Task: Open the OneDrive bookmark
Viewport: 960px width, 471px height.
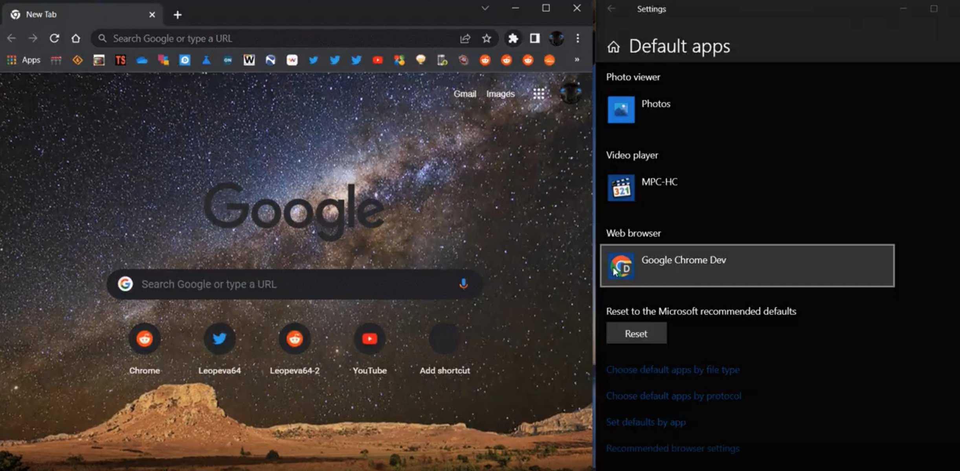Action: pyautogui.click(x=141, y=60)
